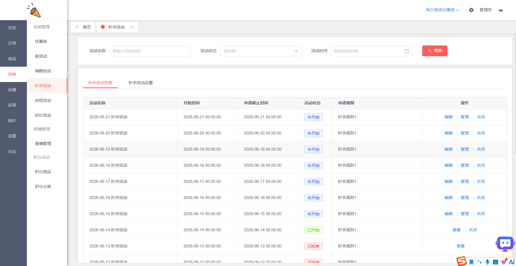Open the settings gear icon

pos(471,10)
